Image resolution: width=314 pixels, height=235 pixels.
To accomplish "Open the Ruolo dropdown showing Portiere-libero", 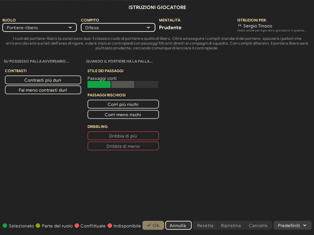I will [x=39, y=27].
